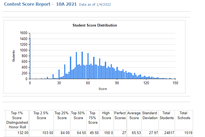Click the 600 y-axis tick label

coord(24,61)
